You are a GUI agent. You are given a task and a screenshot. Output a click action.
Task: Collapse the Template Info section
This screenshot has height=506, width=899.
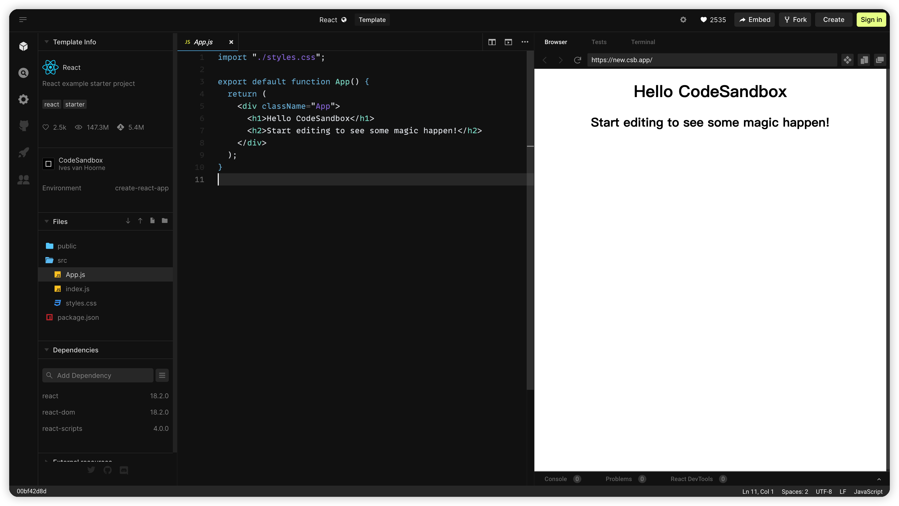click(46, 42)
